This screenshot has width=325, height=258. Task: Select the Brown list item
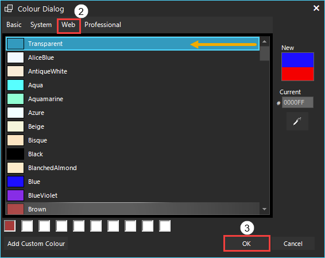coord(133,209)
